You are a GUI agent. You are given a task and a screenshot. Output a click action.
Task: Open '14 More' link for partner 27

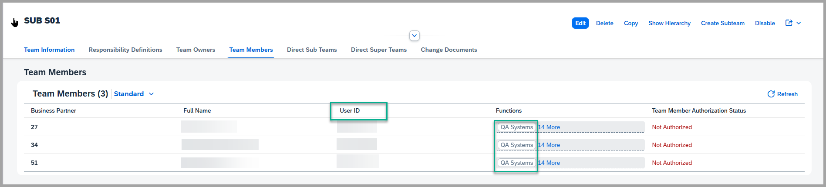[549, 127]
